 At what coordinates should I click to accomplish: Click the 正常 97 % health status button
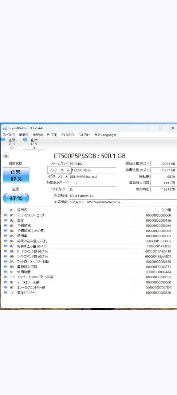click(16, 175)
